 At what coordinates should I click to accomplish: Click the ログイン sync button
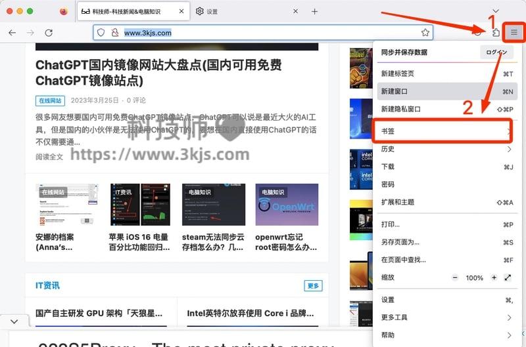[496, 52]
